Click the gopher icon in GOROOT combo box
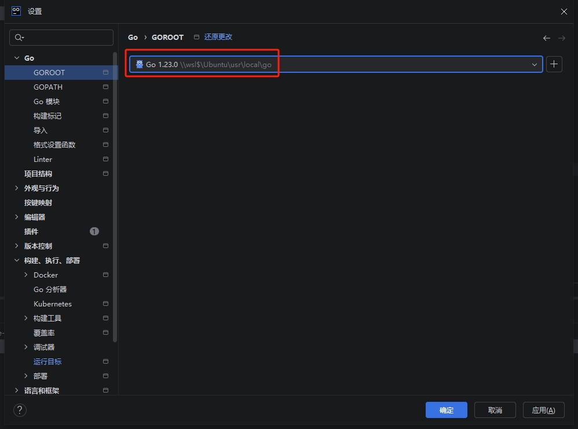The image size is (578, 429). pos(140,64)
